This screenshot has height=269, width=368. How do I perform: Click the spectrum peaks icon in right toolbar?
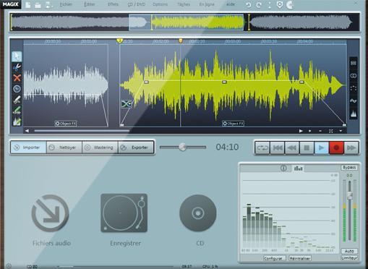(354, 114)
